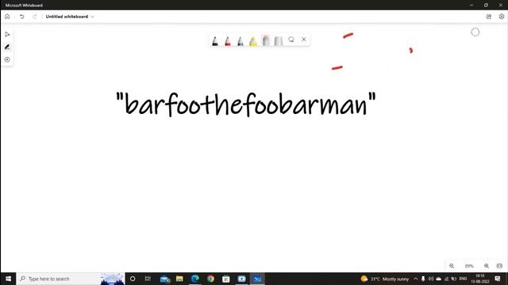Open Microsoft Store from the taskbar
This screenshot has height=285, width=508.
tap(226, 279)
